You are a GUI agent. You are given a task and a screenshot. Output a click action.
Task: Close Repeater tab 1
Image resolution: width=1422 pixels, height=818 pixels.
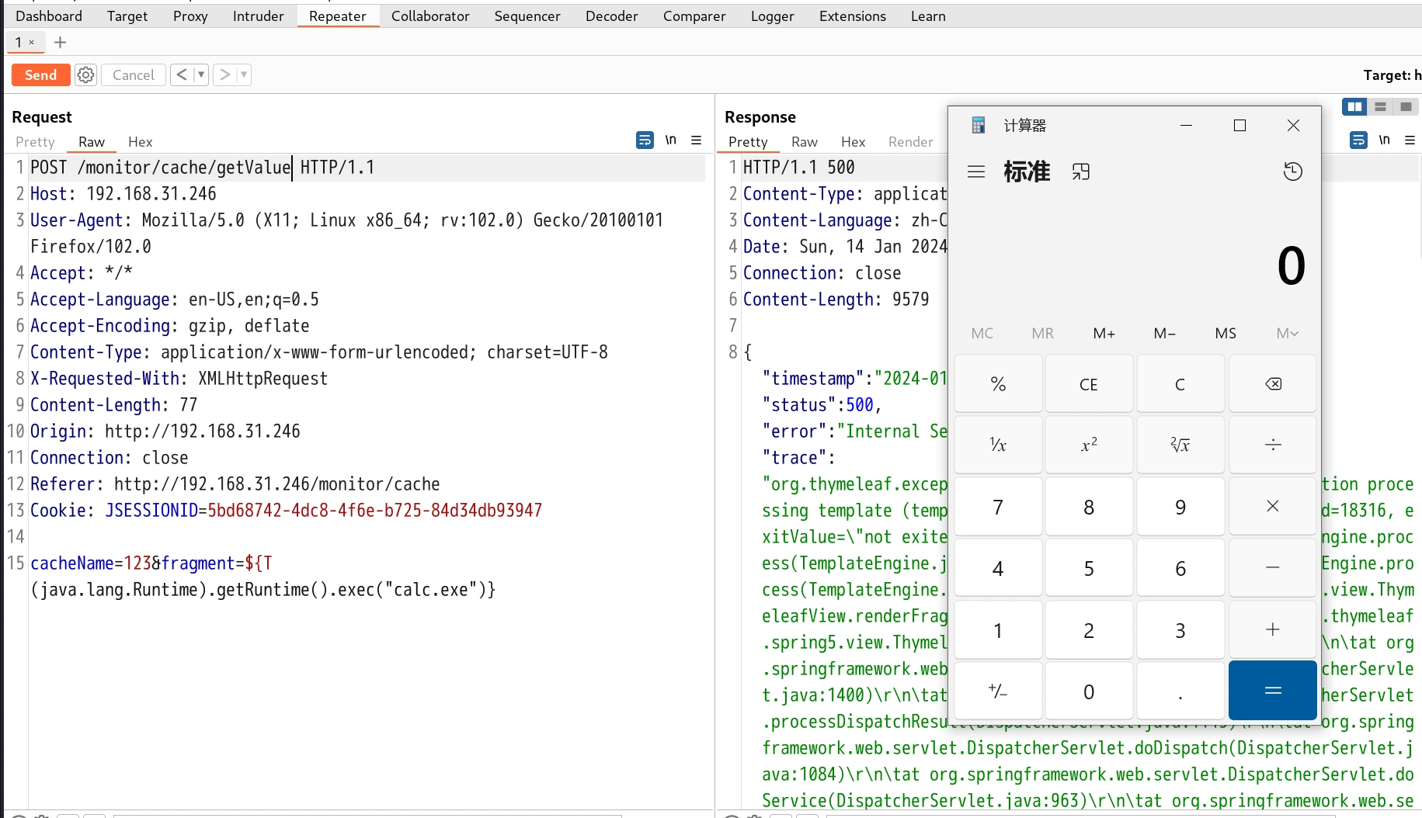click(32, 43)
